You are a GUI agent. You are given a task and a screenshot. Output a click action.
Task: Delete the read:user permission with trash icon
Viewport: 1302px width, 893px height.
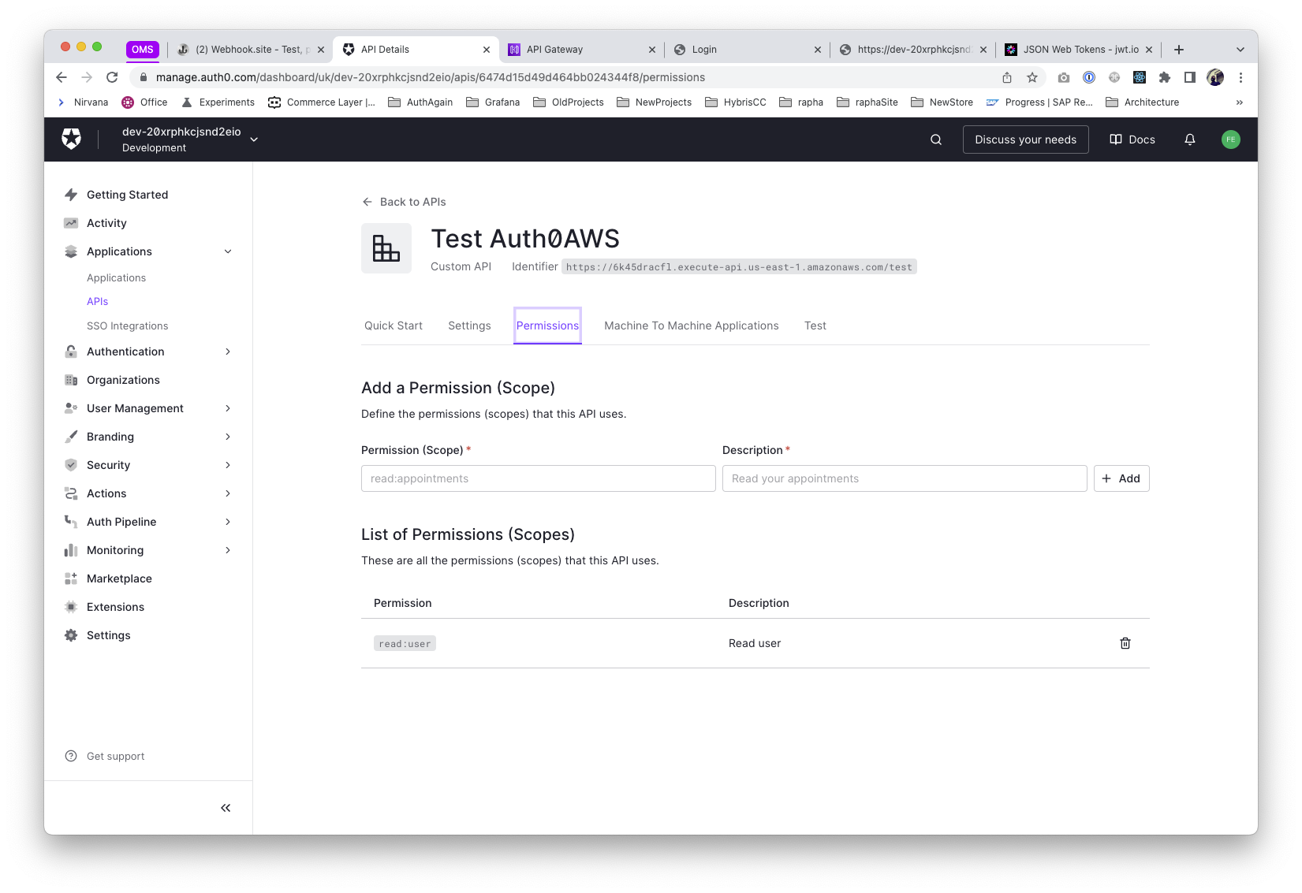click(x=1125, y=643)
